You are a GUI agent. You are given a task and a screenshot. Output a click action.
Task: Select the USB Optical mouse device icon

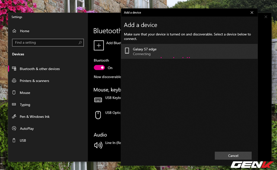click(98, 115)
